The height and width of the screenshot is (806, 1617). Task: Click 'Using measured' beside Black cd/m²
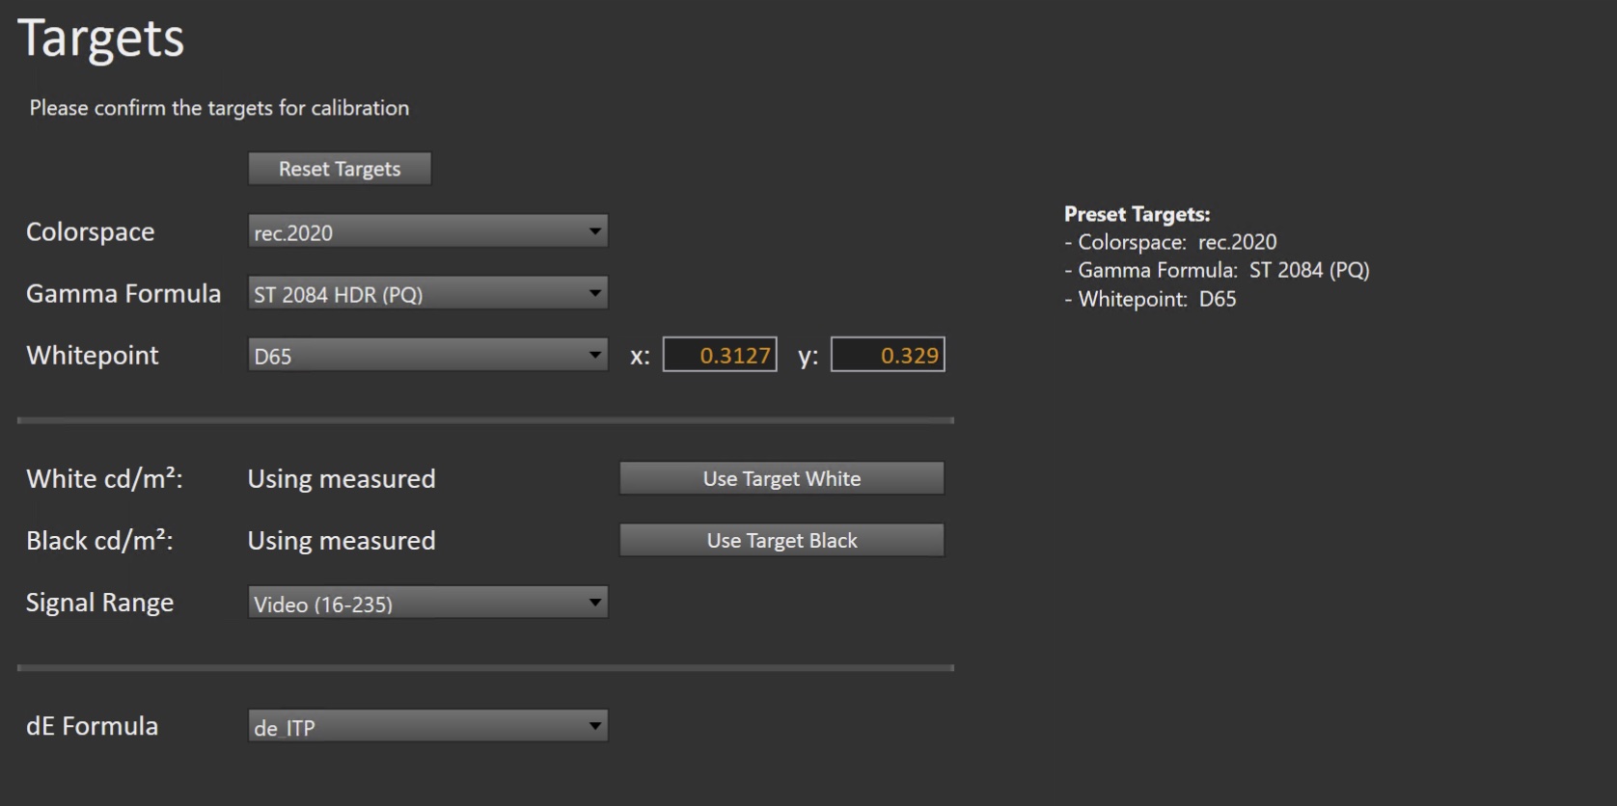342,541
